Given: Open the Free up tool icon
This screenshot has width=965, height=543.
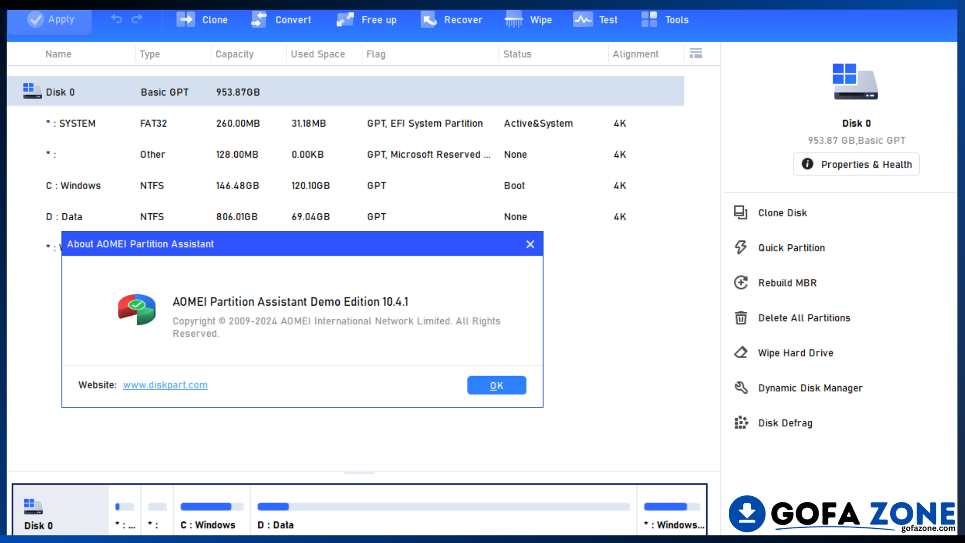Looking at the screenshot, I should [x=345, y=20].
